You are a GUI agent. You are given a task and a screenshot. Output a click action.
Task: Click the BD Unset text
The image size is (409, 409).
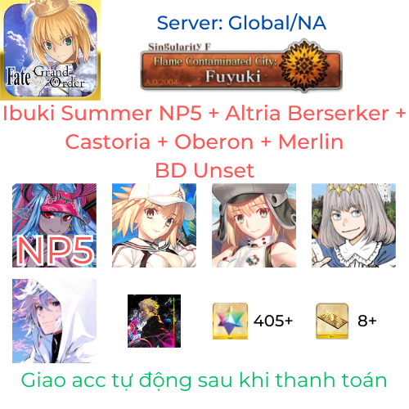click(204, 170)
